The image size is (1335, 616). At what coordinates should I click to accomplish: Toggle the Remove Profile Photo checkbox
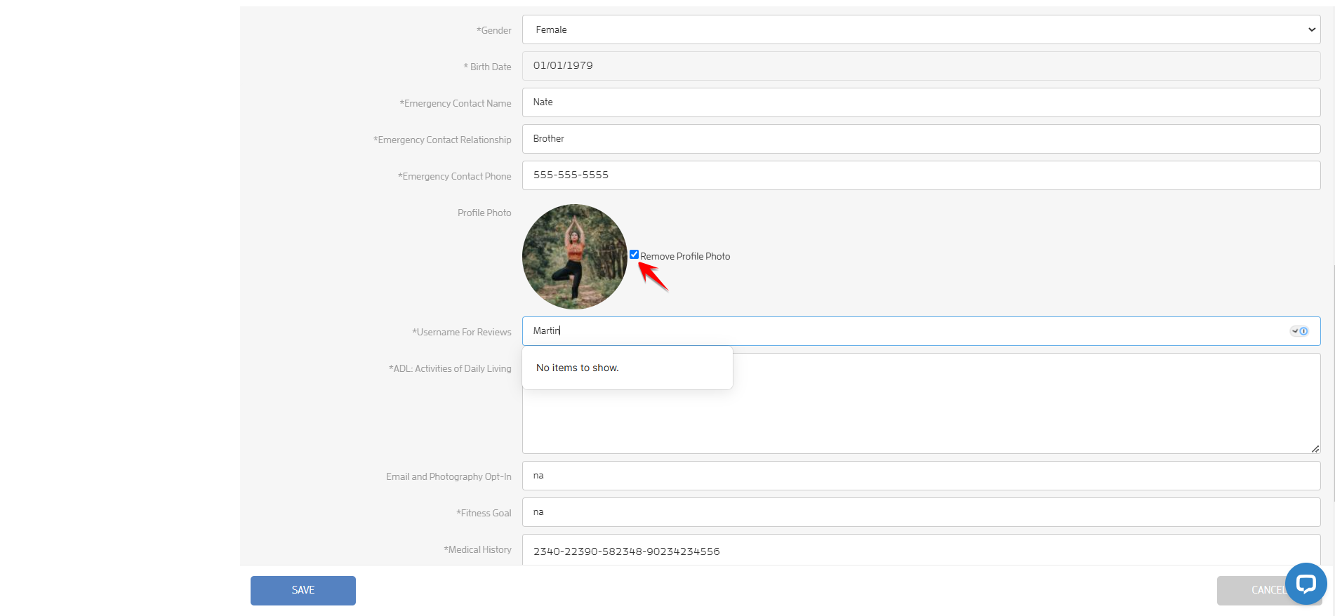[634, 255]
